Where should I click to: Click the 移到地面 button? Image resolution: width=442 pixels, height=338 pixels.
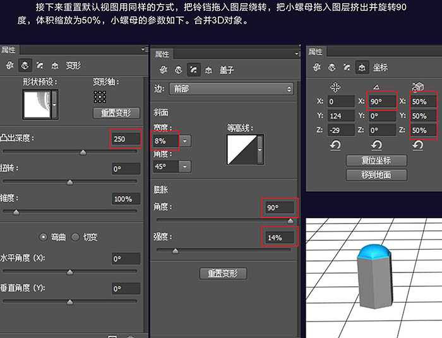pos(376,175)
